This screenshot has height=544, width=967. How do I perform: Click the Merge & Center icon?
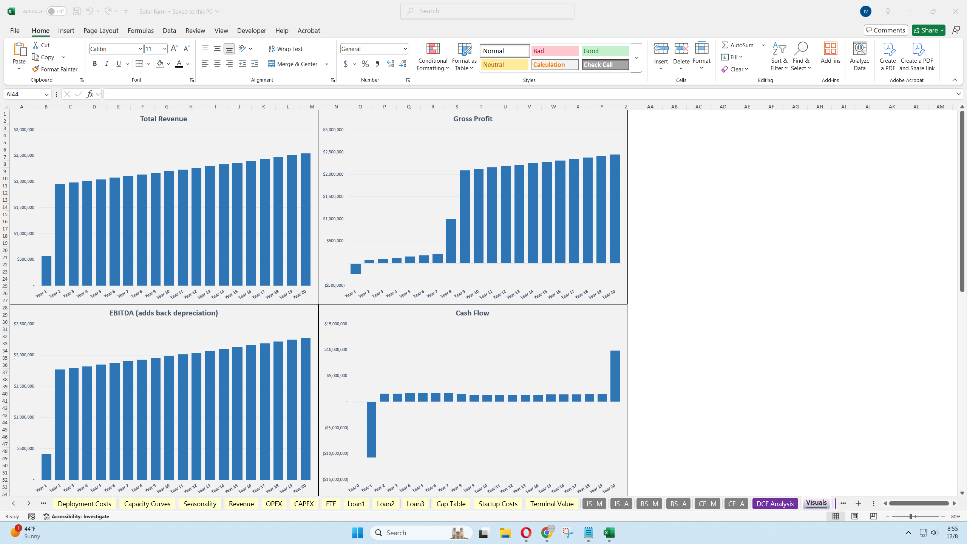pos(272,64)
